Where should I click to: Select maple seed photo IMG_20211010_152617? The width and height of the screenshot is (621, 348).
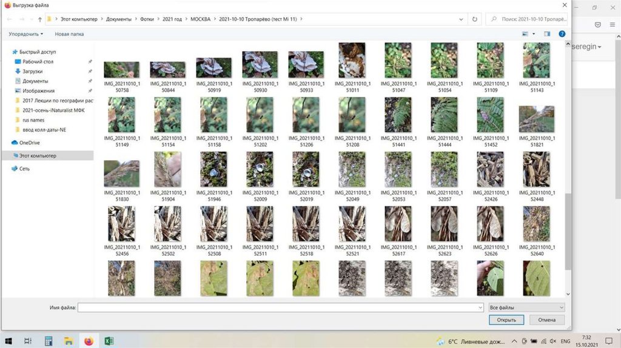398,224
